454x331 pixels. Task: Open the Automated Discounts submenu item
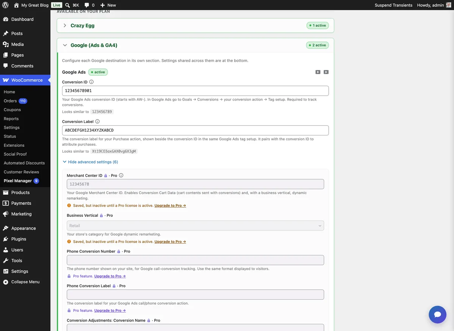click(x=24, y=163)
